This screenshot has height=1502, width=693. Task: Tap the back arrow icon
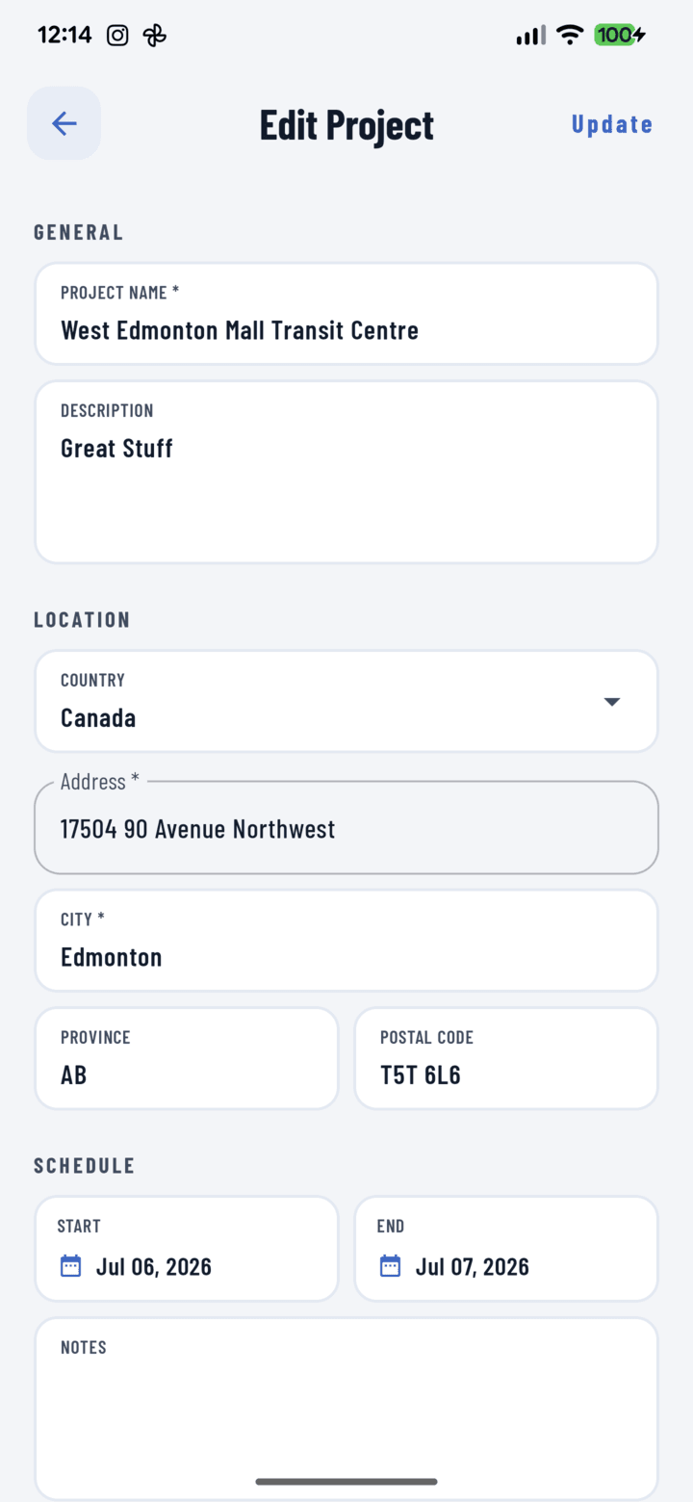64,123
